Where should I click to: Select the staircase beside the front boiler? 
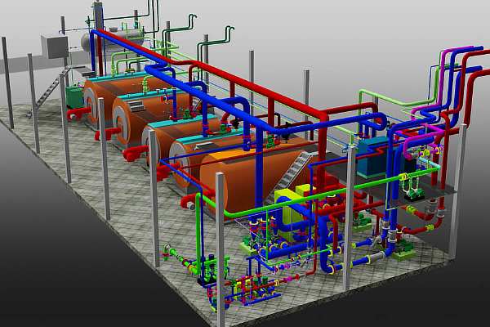300,169
